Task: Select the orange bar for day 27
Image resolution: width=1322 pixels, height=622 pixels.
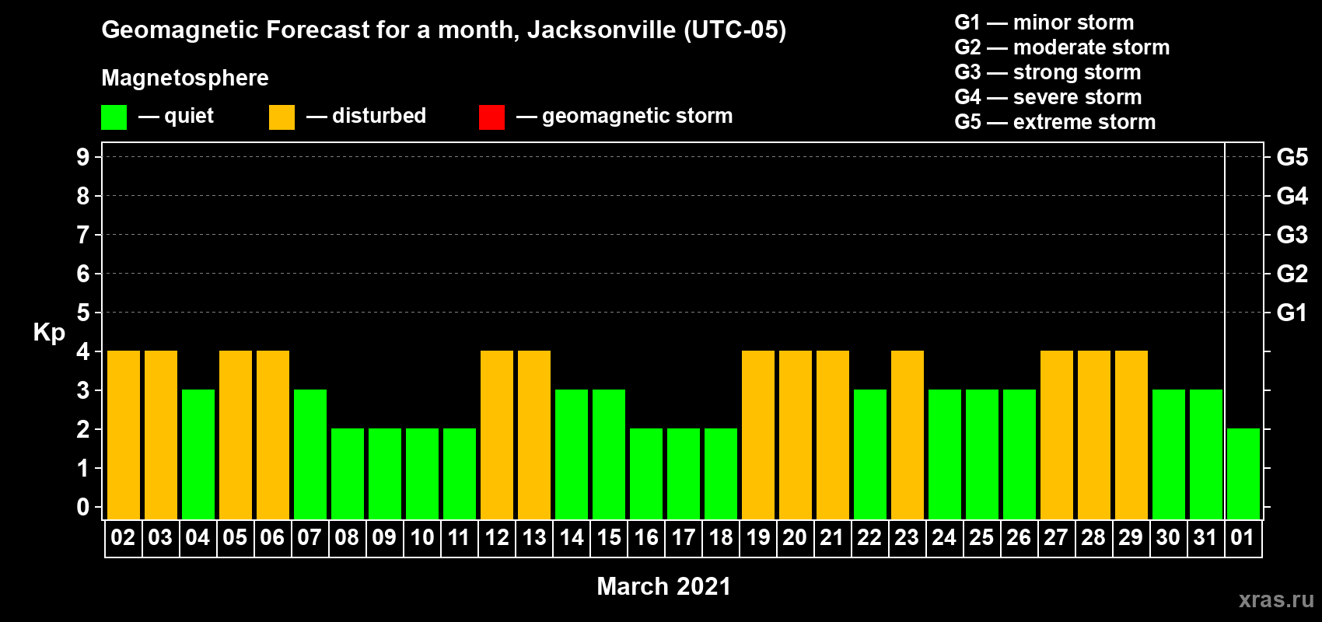Action: coord(1057,435)
